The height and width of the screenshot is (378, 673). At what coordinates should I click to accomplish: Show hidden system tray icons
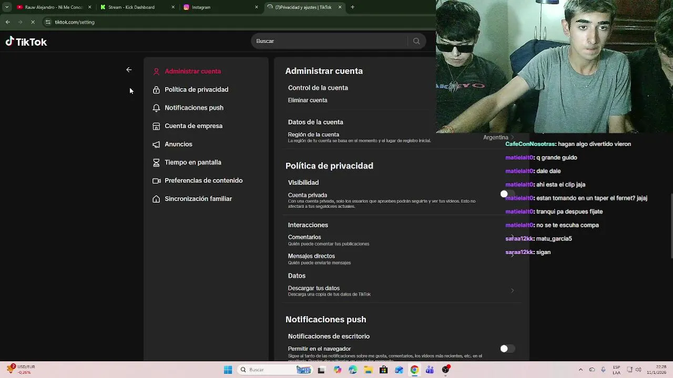(x=580, y=370)
